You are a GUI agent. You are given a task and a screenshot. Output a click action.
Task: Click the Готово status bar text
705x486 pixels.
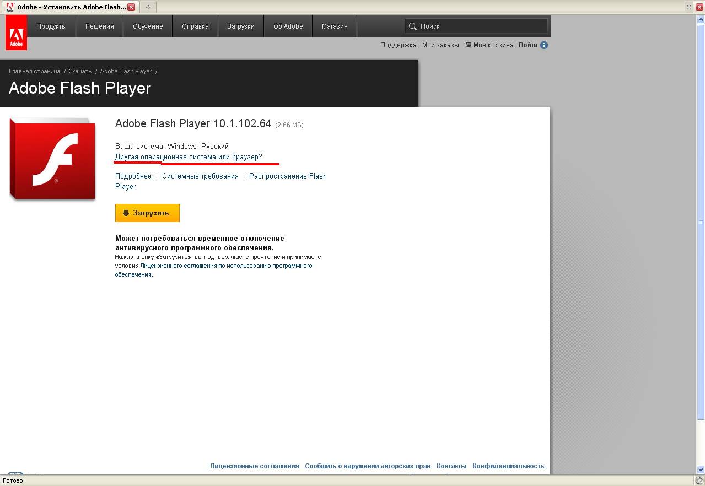click(x=13, y=480)
